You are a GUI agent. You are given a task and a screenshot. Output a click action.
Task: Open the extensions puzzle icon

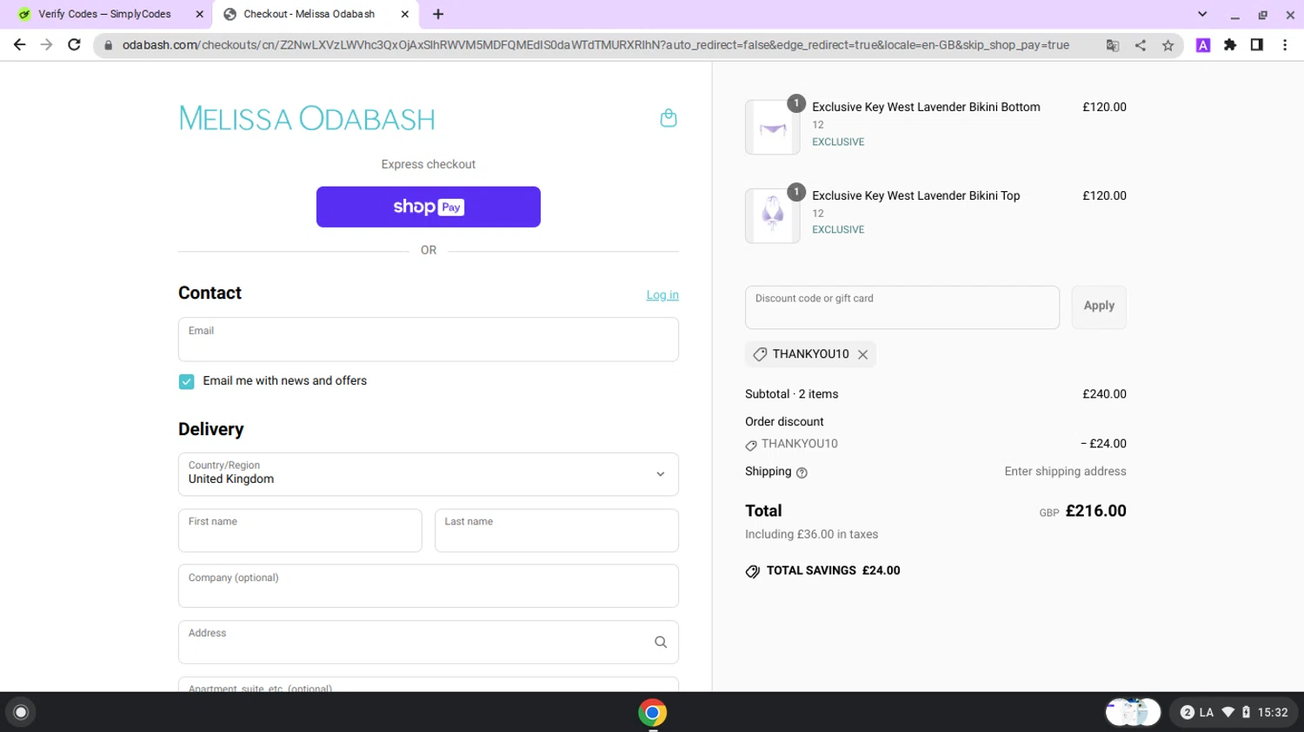[x=1230, y=45]
